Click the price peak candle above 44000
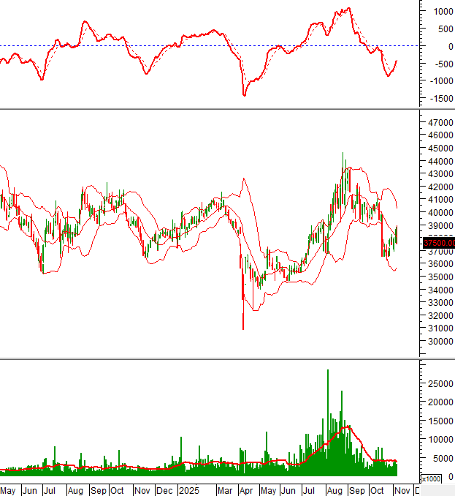455x496 pixels. click(x=343, y=155)
